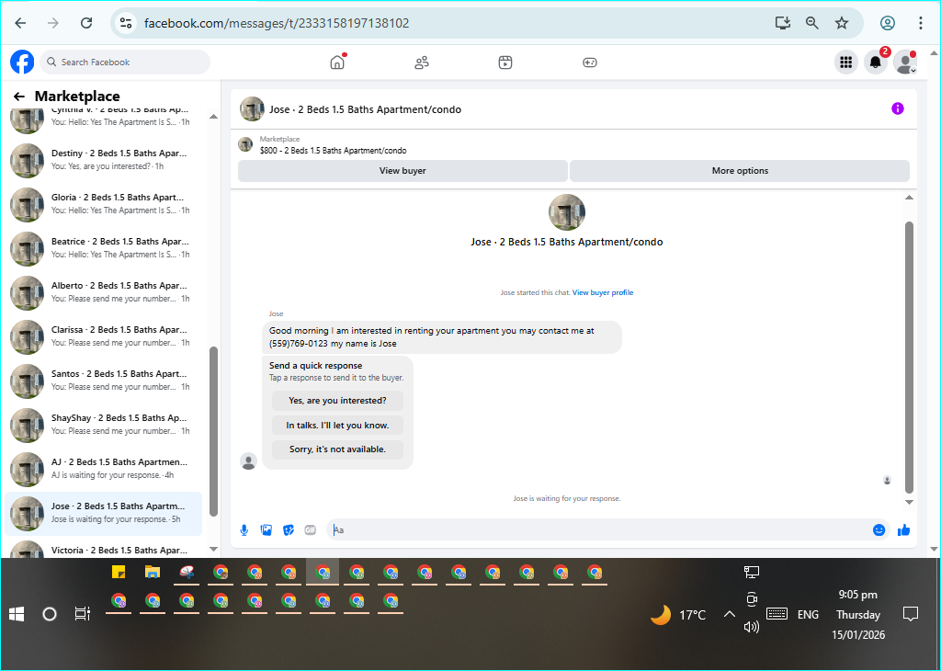Send quick response 'In talks. I'll let you know.'
941x671 pixels.
click(337, 425)
